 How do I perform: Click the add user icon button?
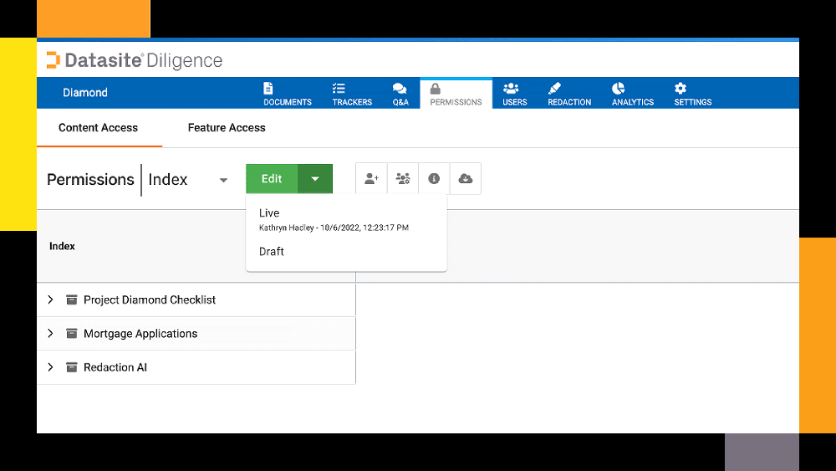click(x=372, y=179)
